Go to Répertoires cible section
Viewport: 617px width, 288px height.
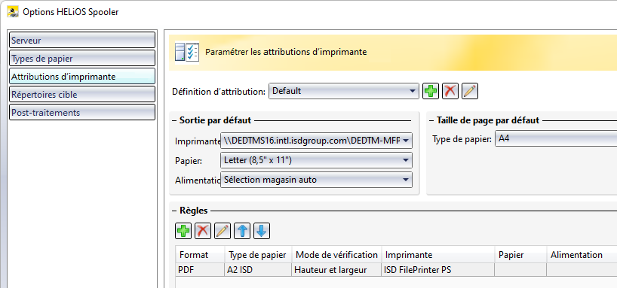tap(82, 95)
